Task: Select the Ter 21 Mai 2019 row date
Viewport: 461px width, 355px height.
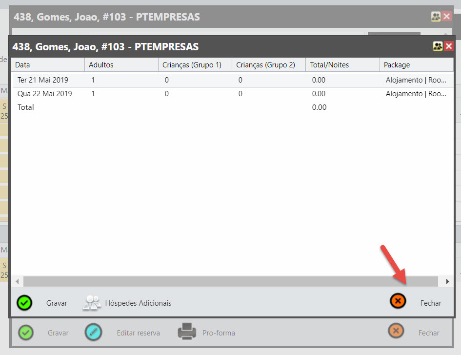Action: [43, 80]
